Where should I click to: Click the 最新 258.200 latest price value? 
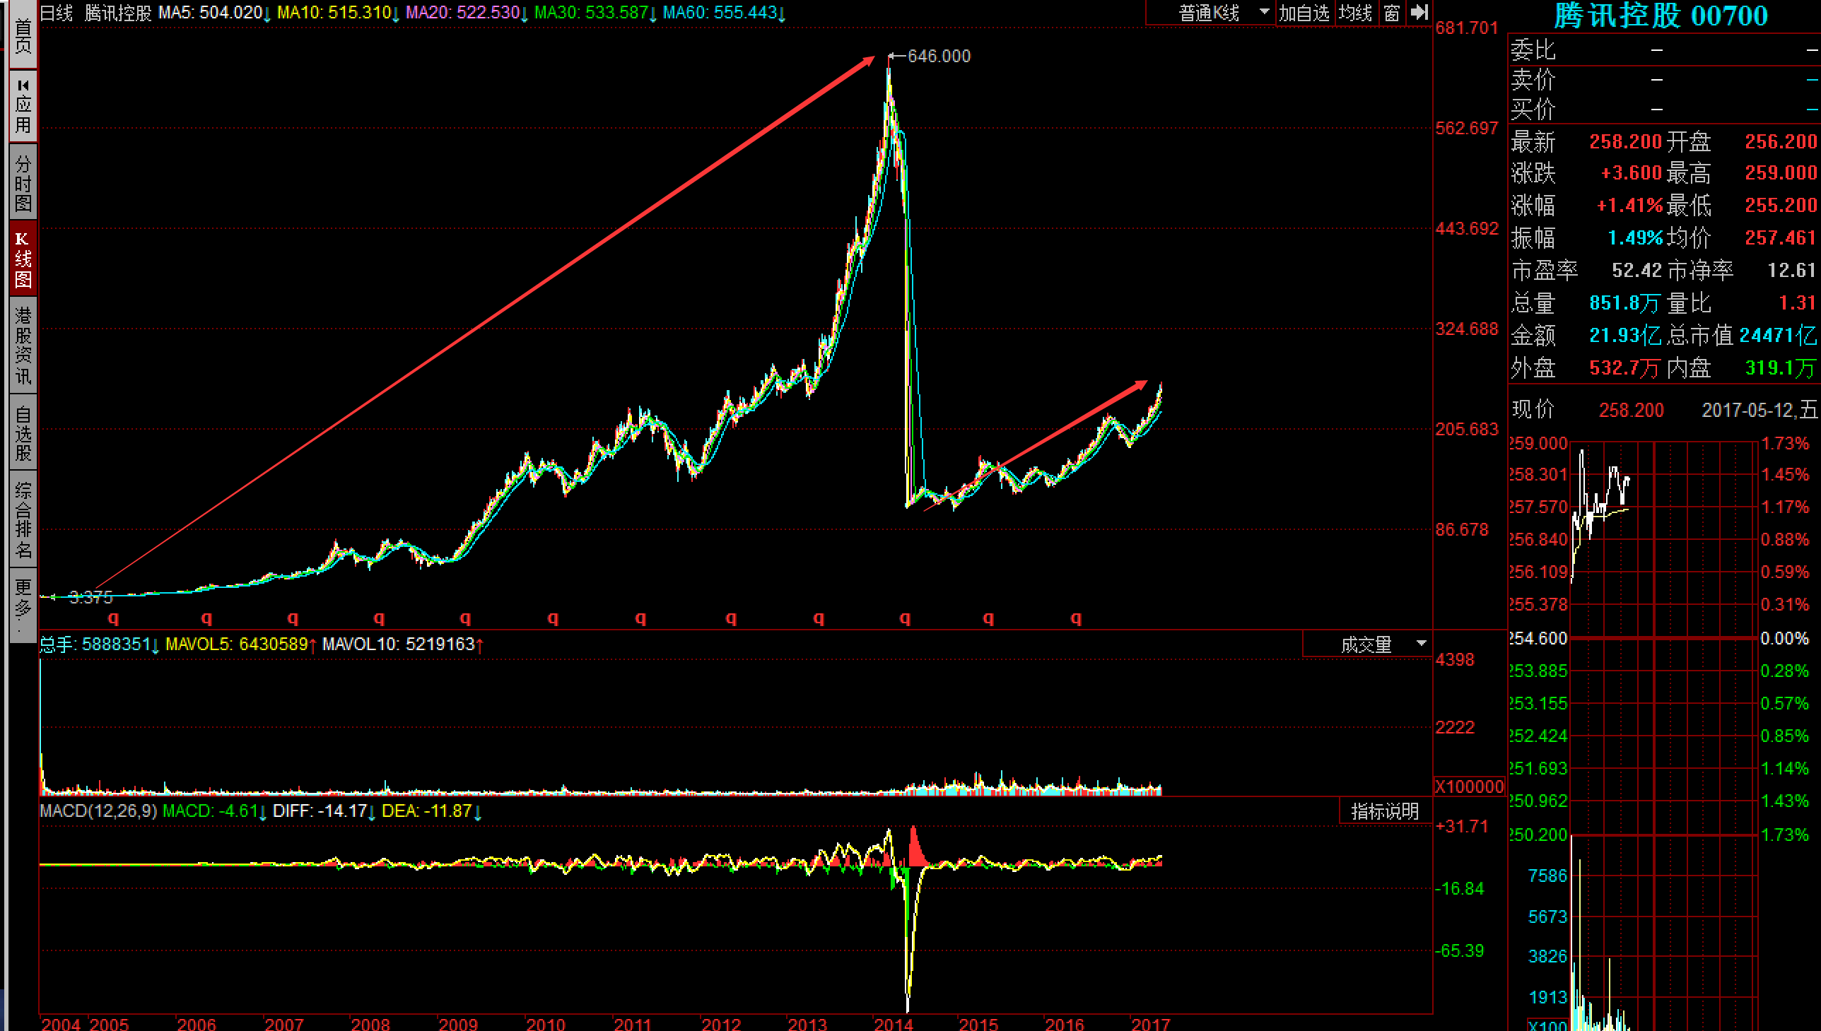pos(1624,141)
